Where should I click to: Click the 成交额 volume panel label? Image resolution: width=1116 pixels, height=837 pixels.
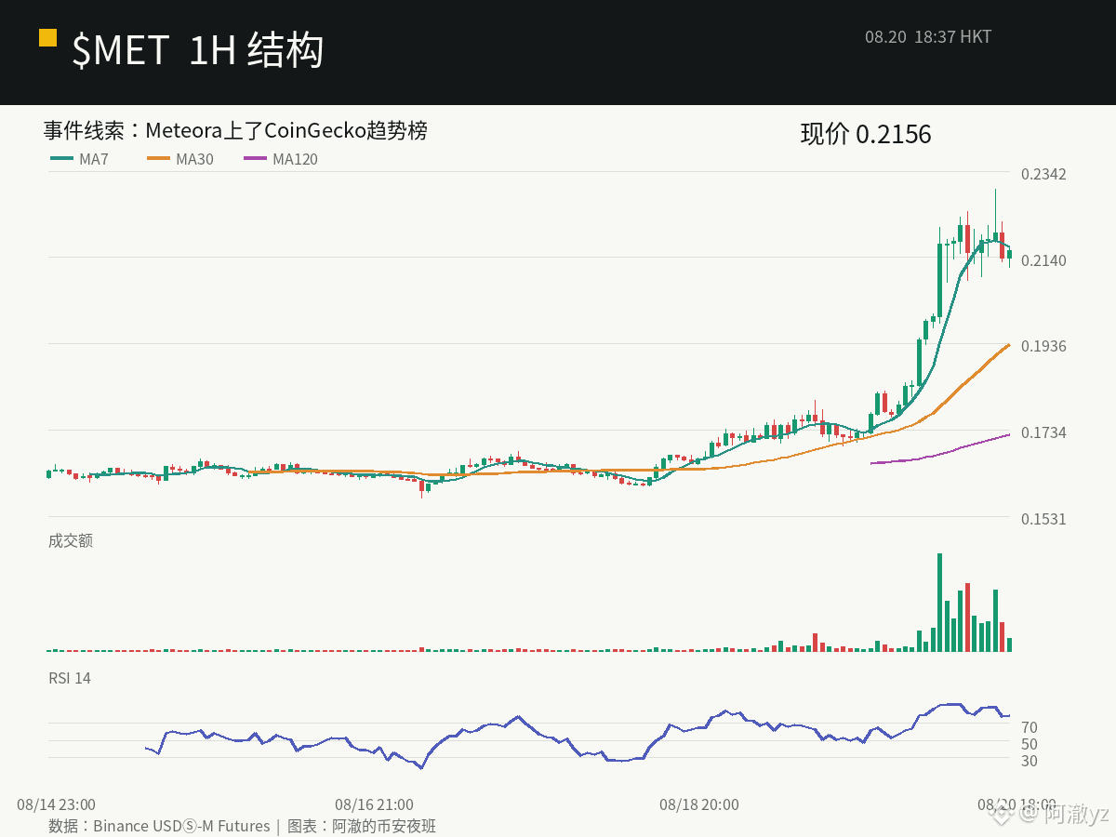click(71, 540)
